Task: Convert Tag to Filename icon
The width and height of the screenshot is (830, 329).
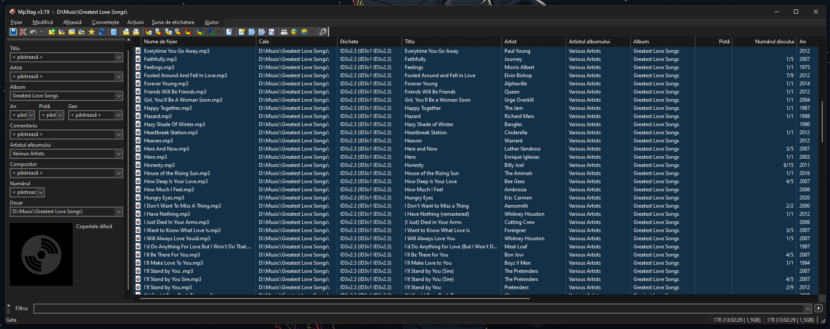Action: (149, 32)
